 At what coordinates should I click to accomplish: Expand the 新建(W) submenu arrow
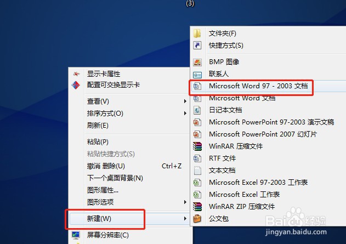[x=185, y=219]
